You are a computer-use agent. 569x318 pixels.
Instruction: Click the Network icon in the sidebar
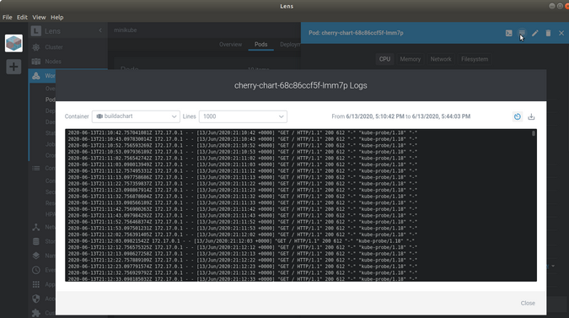click(36, 227)
